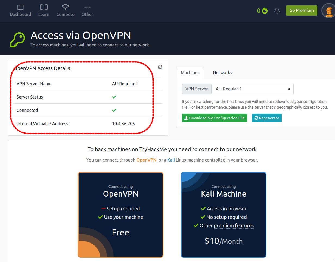This screenshot has height=262, width=335.
Task: Open the notifications bell
Action: 277,11
